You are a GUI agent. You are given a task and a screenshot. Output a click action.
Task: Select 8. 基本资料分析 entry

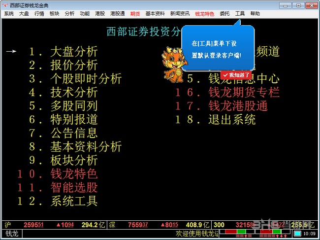pyautogui.click(x=75, y=147)
